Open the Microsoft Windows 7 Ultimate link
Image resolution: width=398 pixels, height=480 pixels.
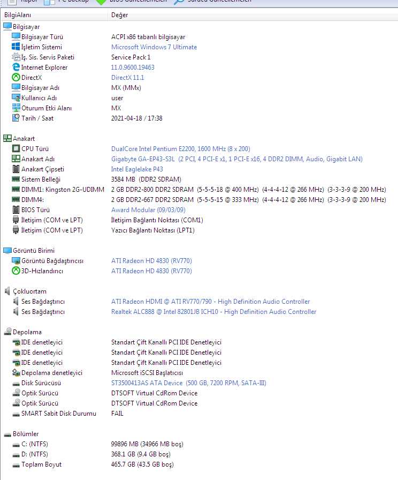(154, 47)
